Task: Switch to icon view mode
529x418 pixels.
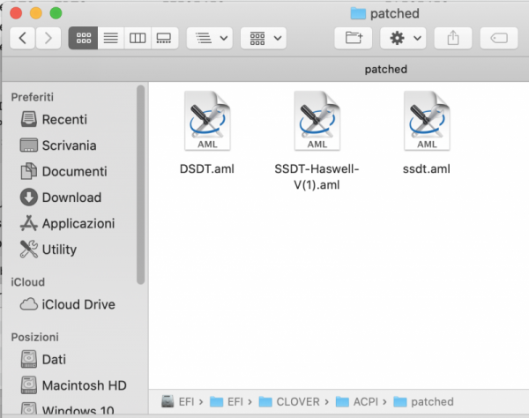Action: click(x=83, y=38)
